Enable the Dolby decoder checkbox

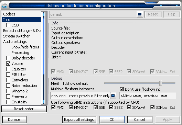[8, 58]
